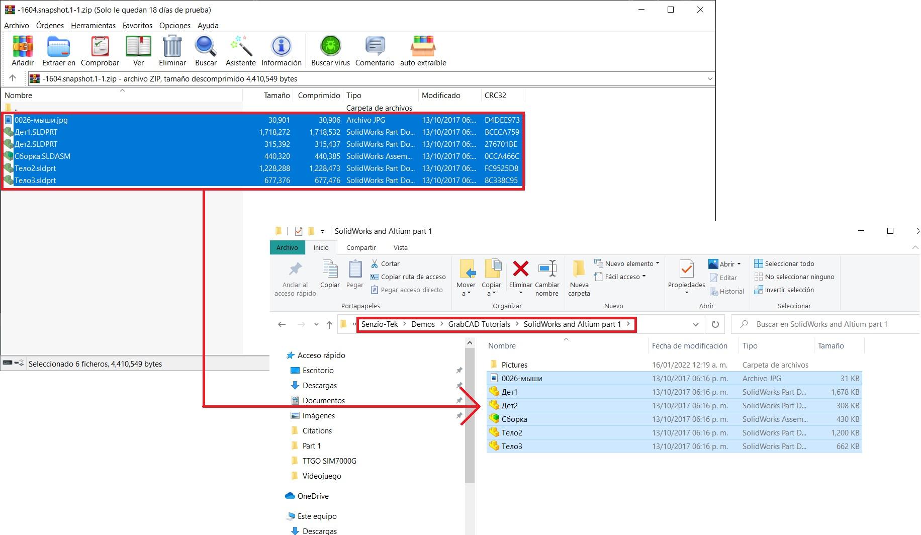Click GrabCAD Tutorials breadcrumb
The height and width of the screenshot is (535, 921).
[x=479, y=324]
